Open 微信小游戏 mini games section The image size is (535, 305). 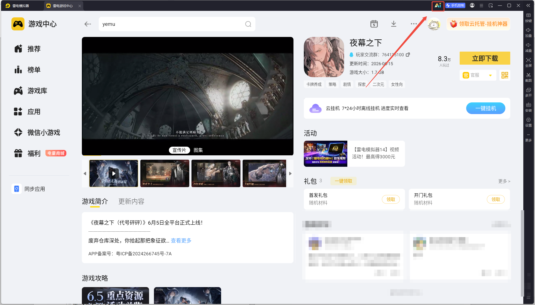(x=37, y=133)
